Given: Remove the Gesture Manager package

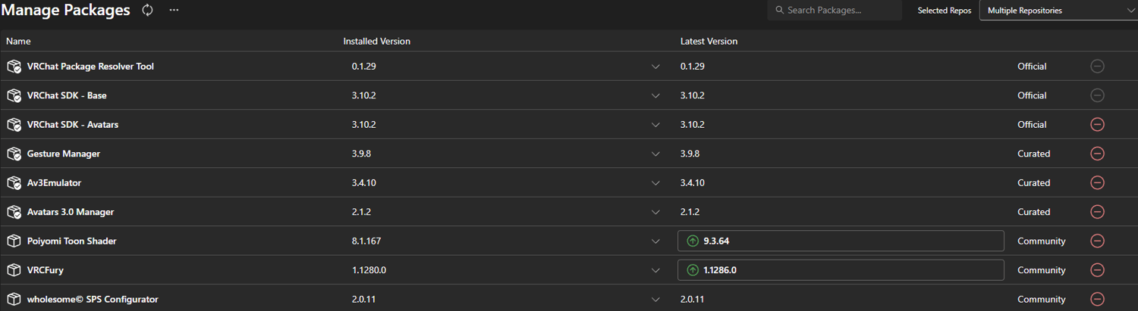Looking at the screenshot, I should [1097, 154].
